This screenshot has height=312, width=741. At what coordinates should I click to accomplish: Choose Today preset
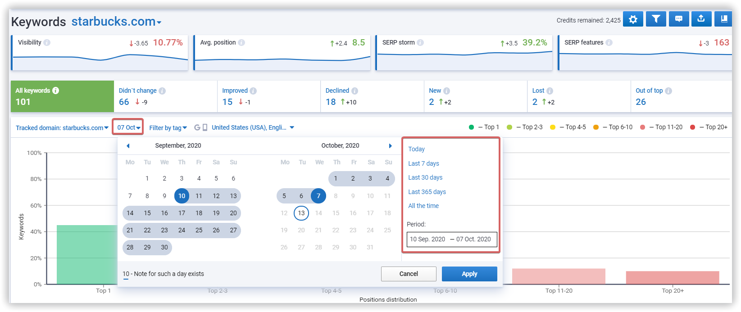click(417, 149)
